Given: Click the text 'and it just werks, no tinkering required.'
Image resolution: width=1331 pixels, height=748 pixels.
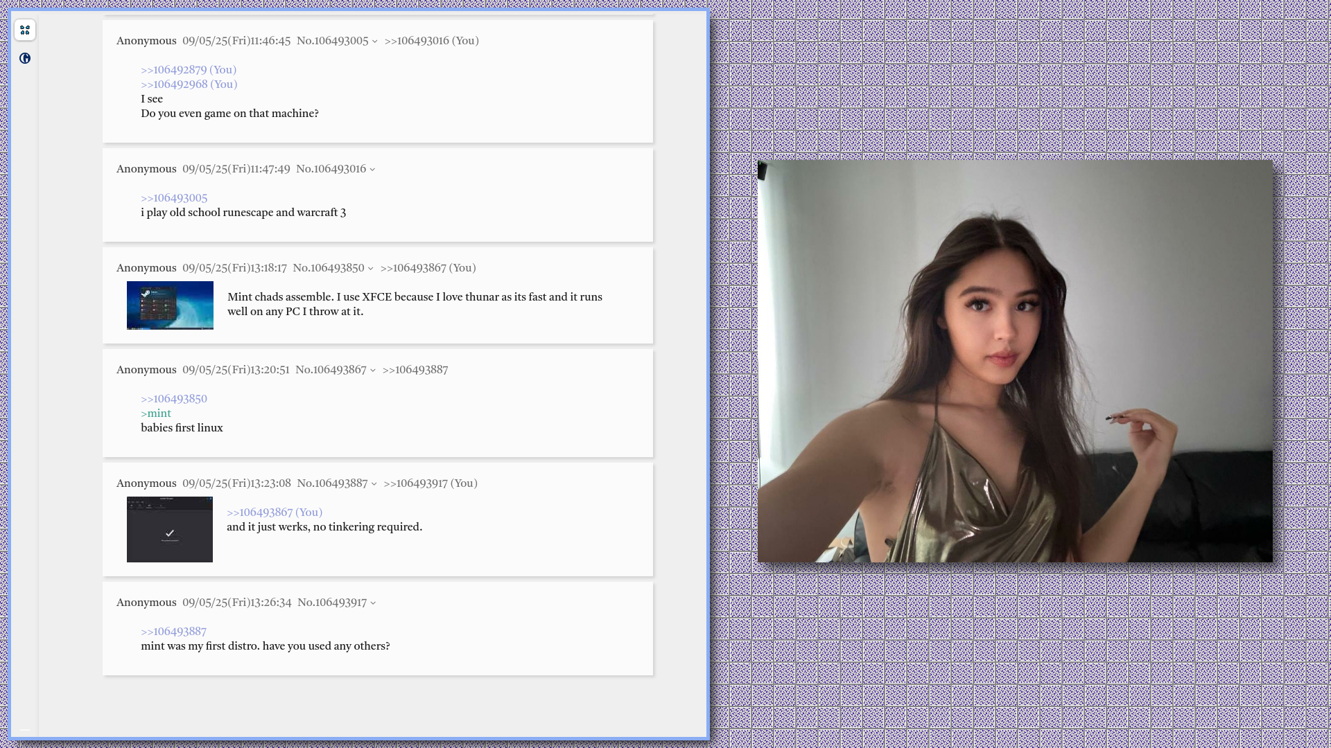Looking at the screenshot, I should [x=324, y=527].
